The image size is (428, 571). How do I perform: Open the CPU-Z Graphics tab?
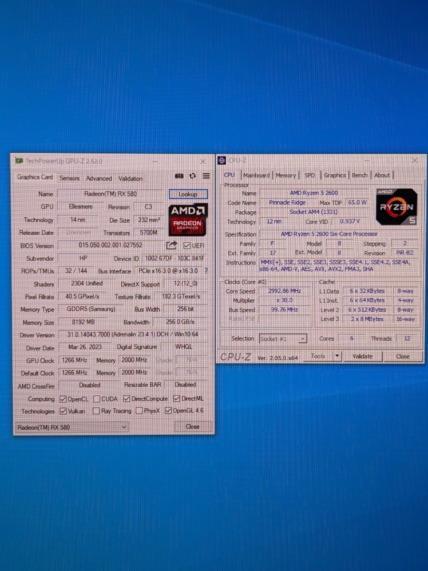335,175
